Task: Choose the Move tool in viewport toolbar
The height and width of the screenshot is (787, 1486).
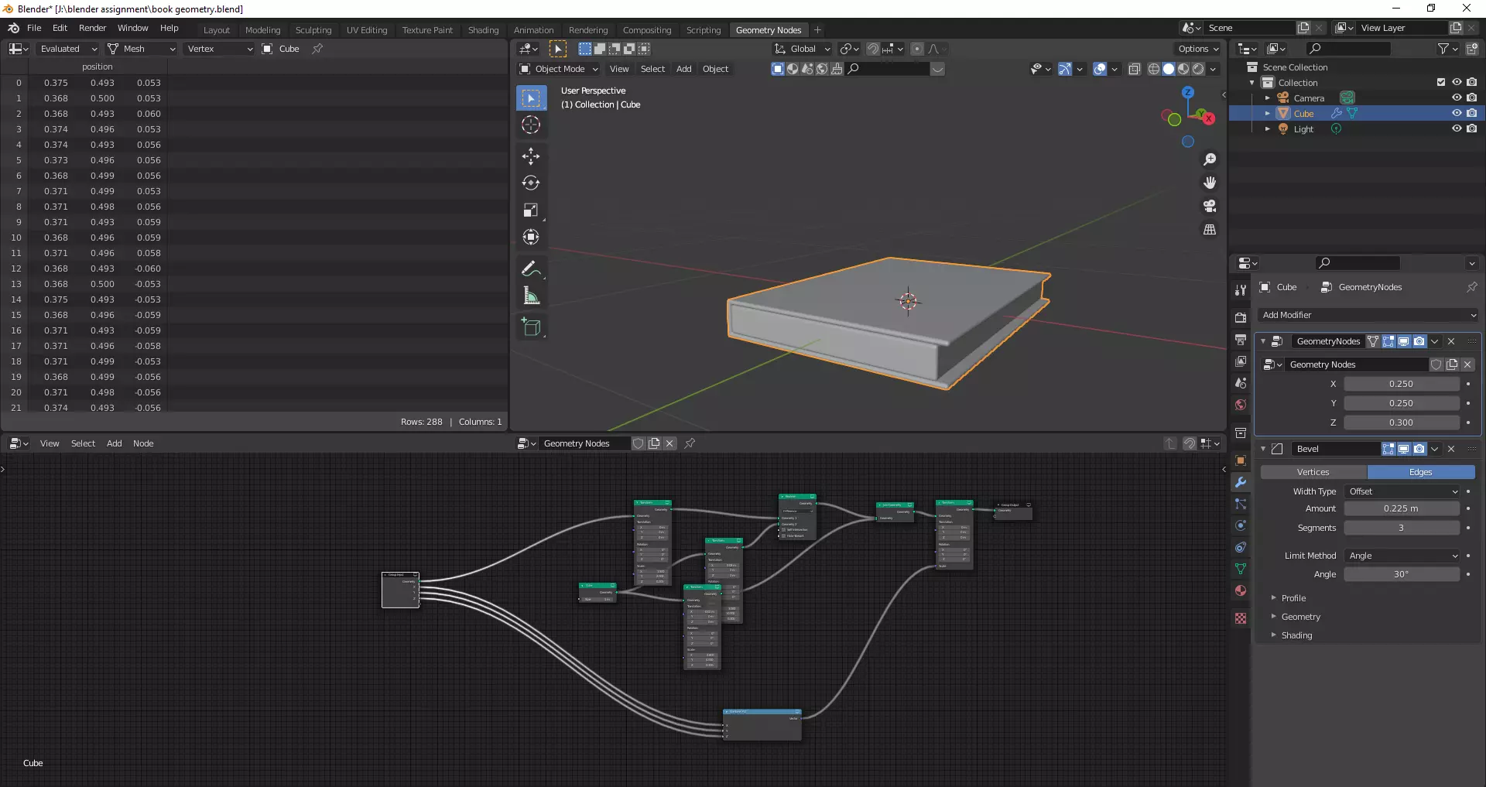Action: pos(531,156)
